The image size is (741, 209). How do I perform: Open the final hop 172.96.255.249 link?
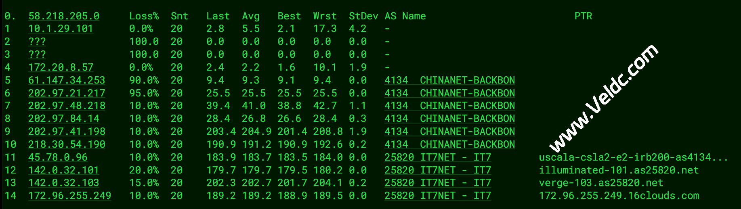coord(69,196)
